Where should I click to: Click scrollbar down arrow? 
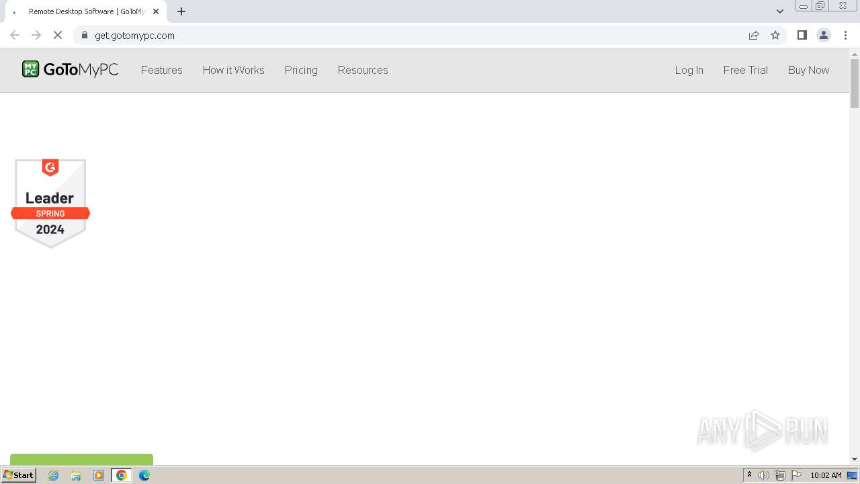855,459
